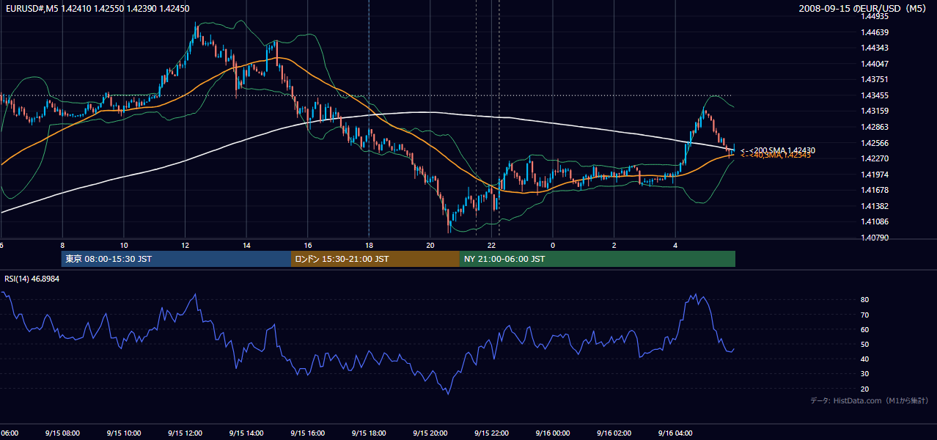
Task: Click the 40 SMA 1.42343 label
Action: [x=776, y=155]
